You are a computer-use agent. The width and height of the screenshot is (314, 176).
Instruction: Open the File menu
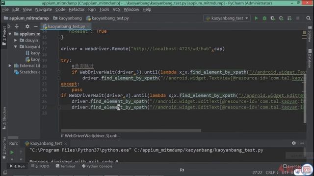[x=5, y=9]
